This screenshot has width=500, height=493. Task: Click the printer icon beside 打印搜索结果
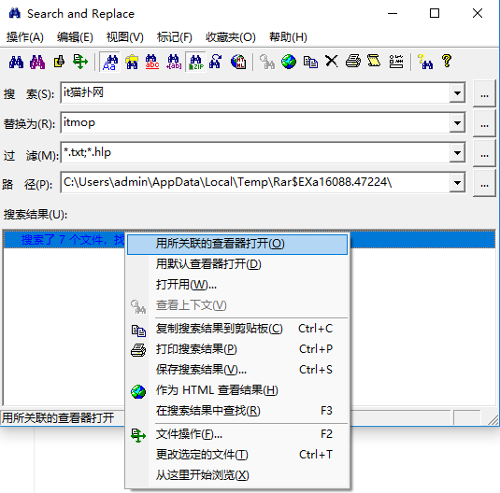point(138,350)
